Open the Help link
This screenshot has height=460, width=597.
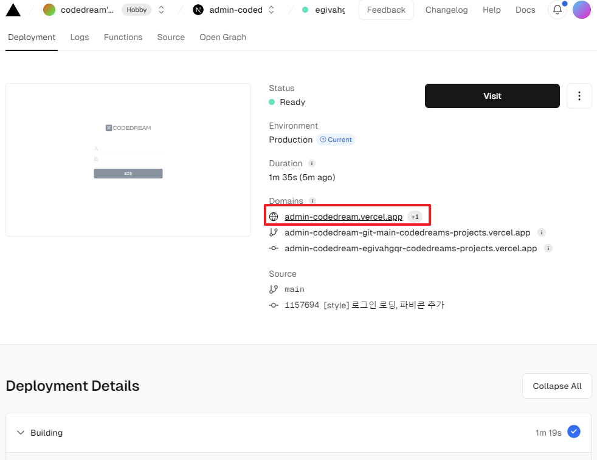pyautogui.click(x=492, y=10)
